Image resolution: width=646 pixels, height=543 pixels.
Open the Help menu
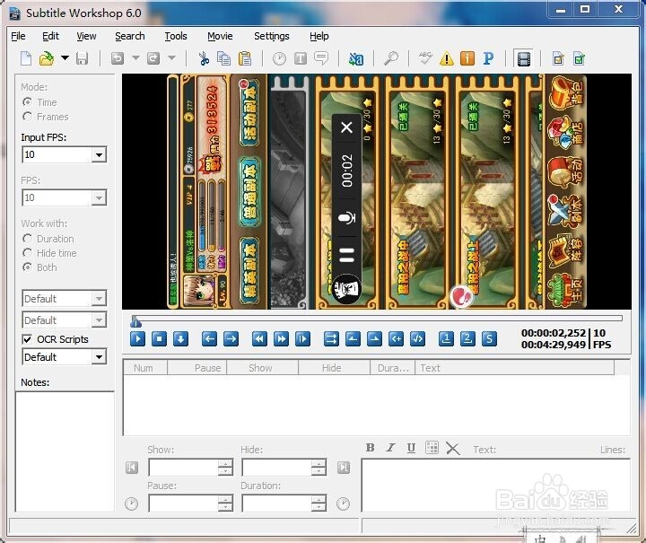[319, 36]
